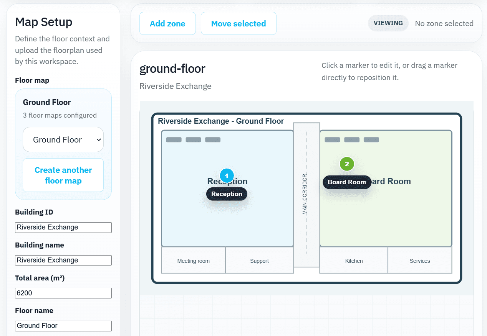
Task: Click the MAIN CORRIDOR label
Action: [305, 194]
